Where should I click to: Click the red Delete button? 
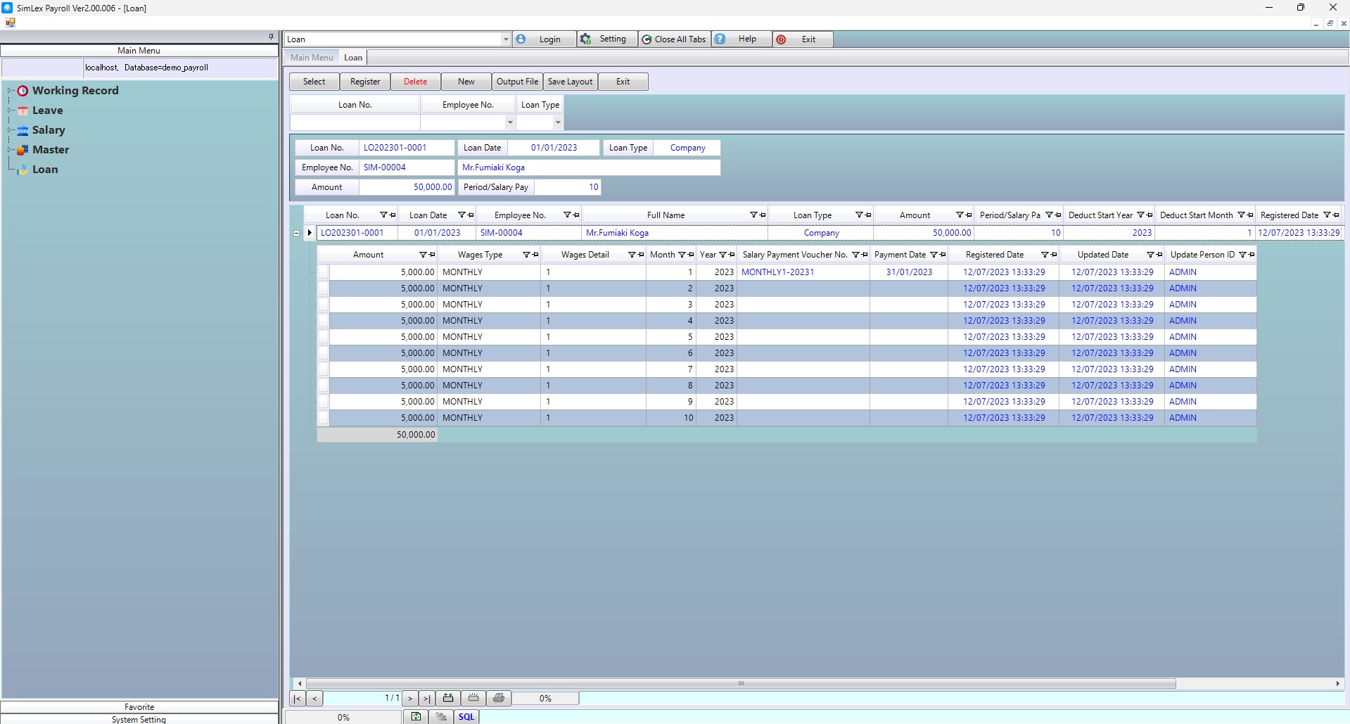click(415, 82)
